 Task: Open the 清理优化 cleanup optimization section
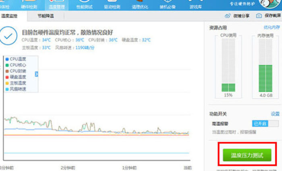click(x=139, y=5)
